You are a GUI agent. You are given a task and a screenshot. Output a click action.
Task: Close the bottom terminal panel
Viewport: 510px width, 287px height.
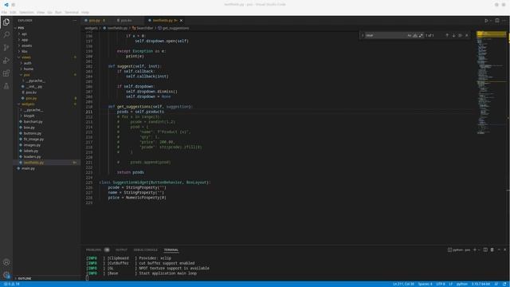(x=504, y=250)
